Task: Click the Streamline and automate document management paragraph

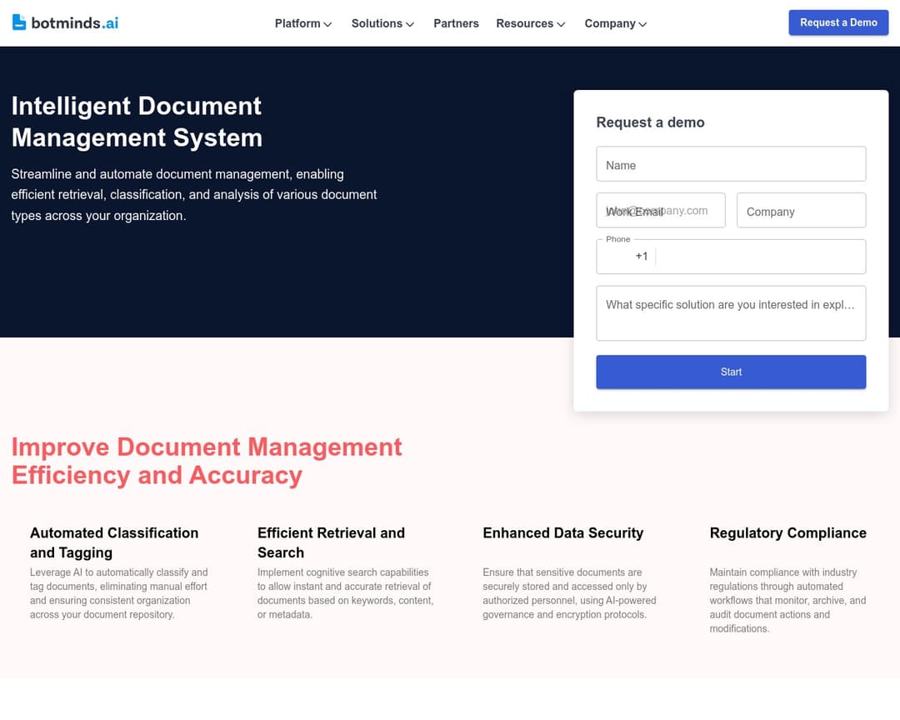Action: click(194, 195)
